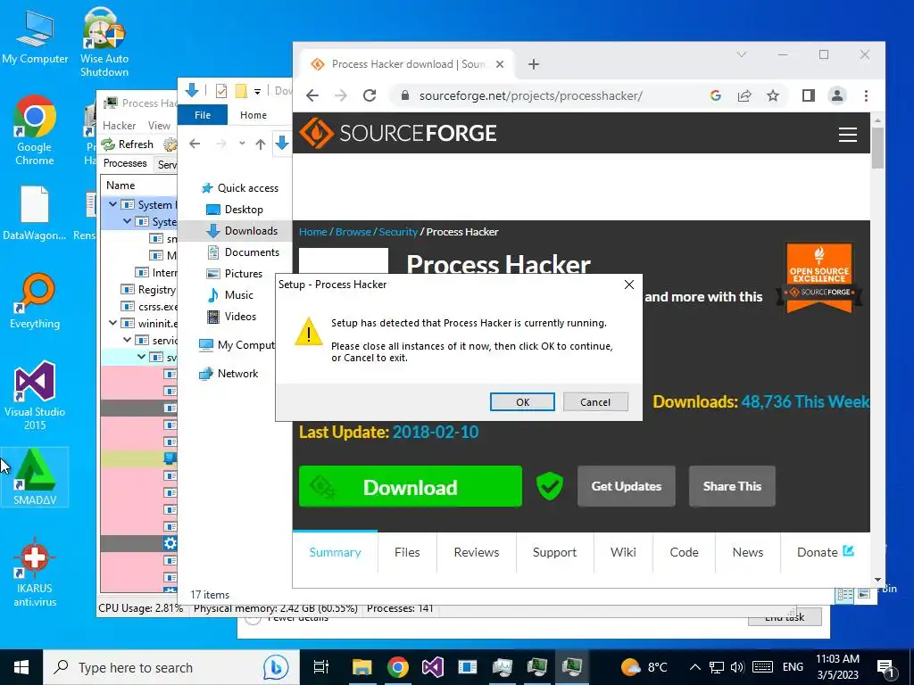Click the Share This button
The height and width of the screenshot is (685, 914).
pos(732,486)
